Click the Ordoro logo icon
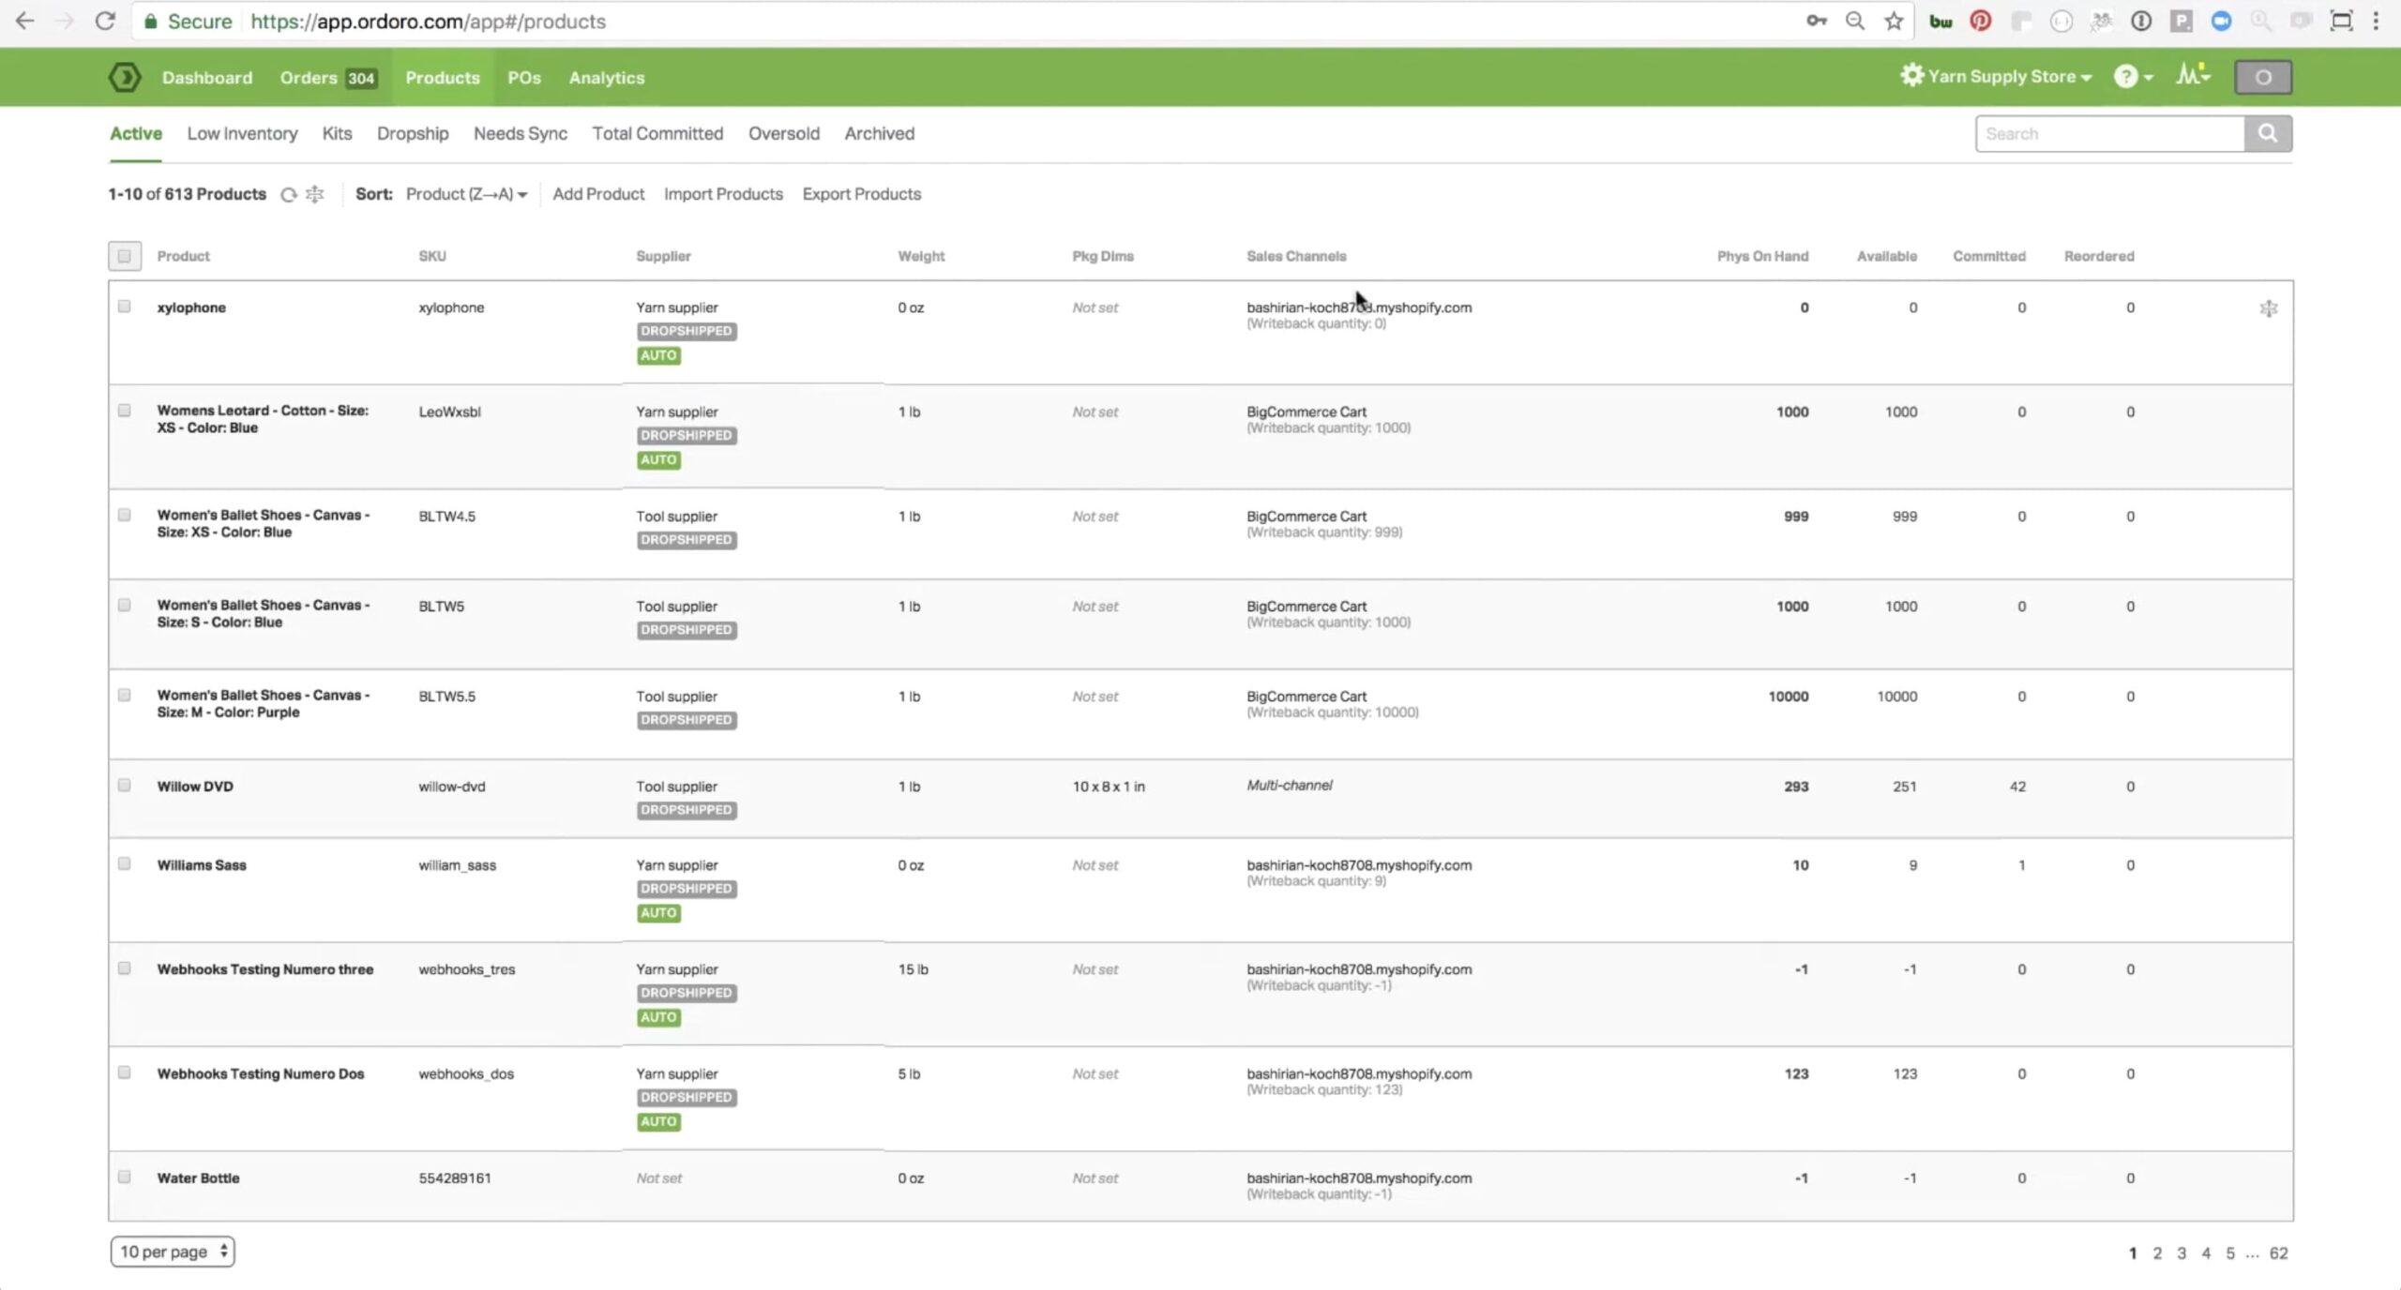Image resolution: width=2401 pixels, height=1290 pixels. 124,78
